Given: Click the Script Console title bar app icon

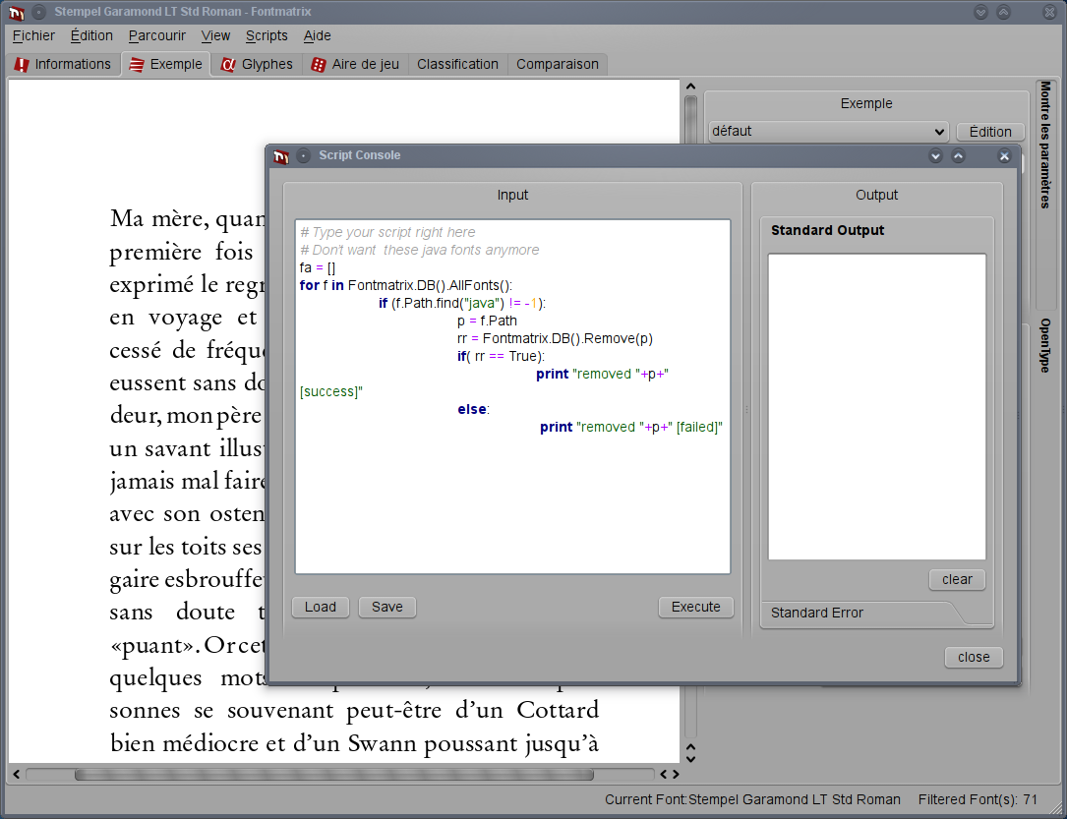Looking at the screenshot, I should tap(281, 155).
